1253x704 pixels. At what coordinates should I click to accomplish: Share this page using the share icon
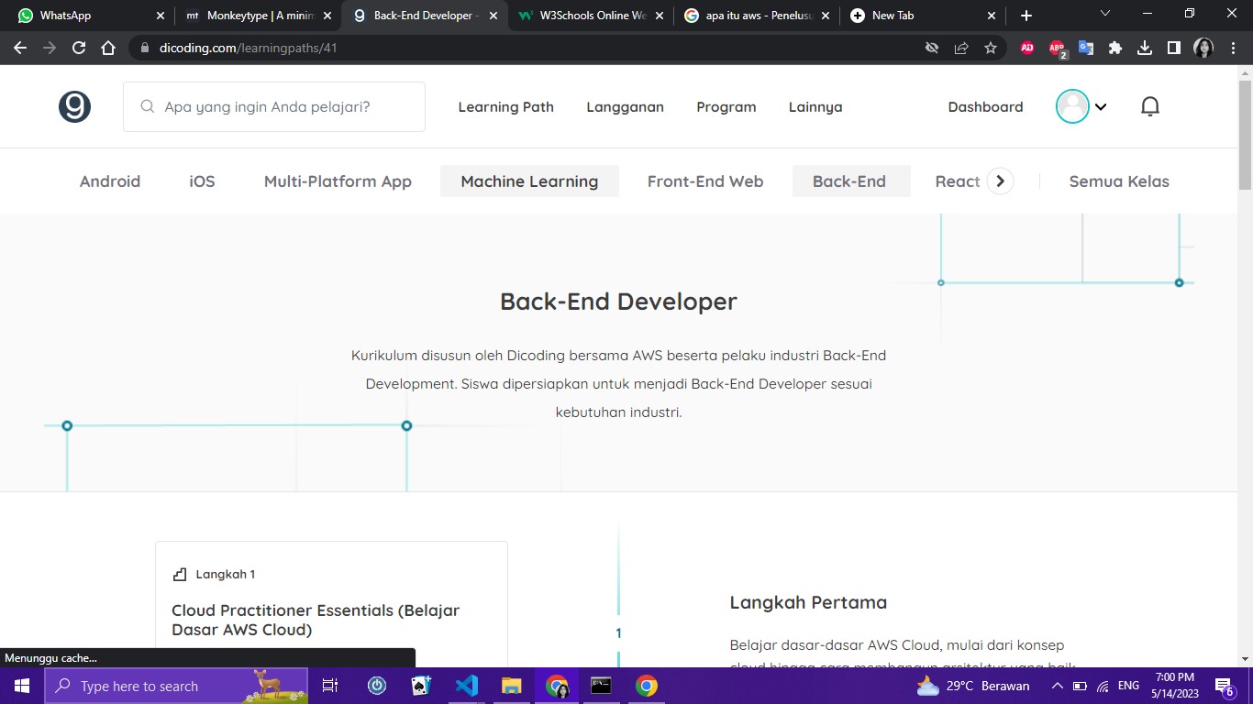961,48
